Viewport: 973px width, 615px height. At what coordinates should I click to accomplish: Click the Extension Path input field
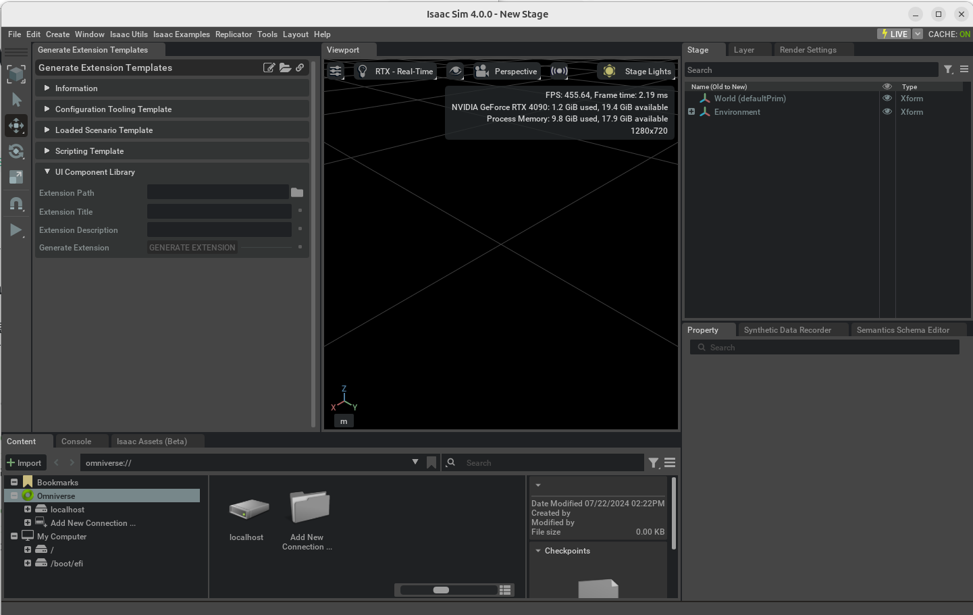217,192
